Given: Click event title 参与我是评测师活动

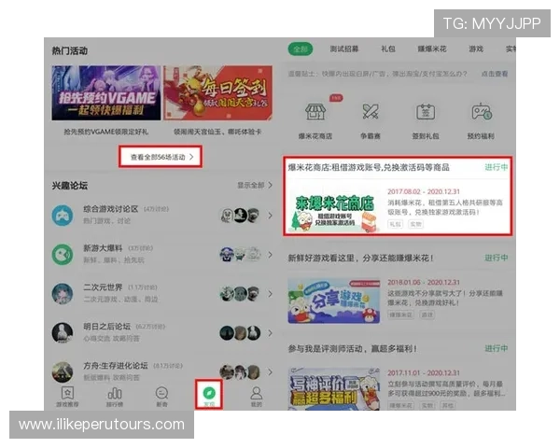Looking at the screenshot, I should coord(353,349).
